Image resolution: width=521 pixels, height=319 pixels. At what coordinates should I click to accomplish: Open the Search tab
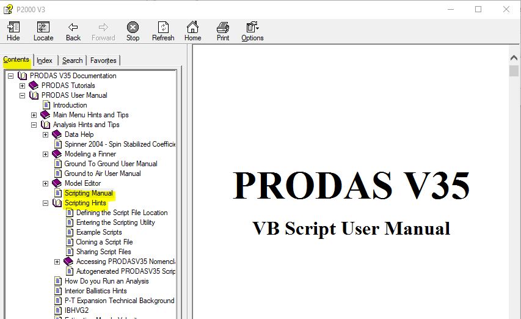click(72, 61)
